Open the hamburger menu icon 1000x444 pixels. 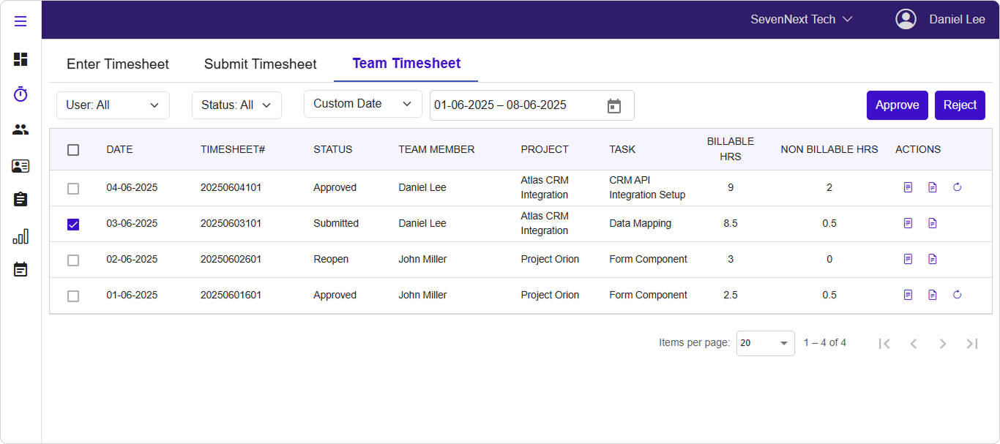click(20, 21)
